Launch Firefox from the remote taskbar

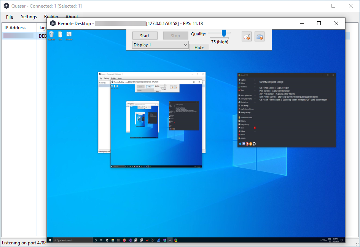point(124,240)
